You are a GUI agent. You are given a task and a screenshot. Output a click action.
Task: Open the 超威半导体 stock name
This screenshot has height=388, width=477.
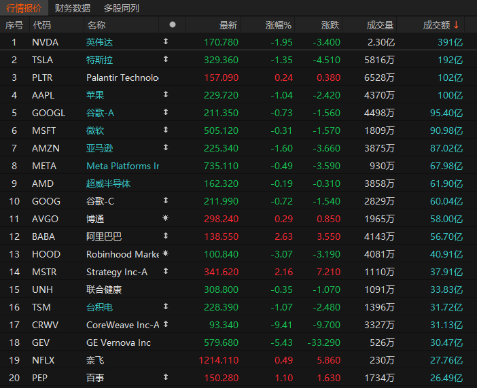(108, 183)
